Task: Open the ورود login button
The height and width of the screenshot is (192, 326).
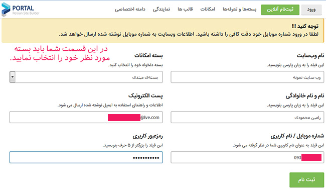Action: 311,10
